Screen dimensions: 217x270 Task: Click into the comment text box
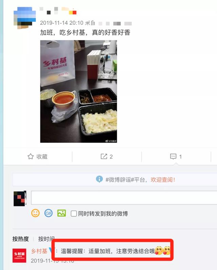tap(124, 197)
